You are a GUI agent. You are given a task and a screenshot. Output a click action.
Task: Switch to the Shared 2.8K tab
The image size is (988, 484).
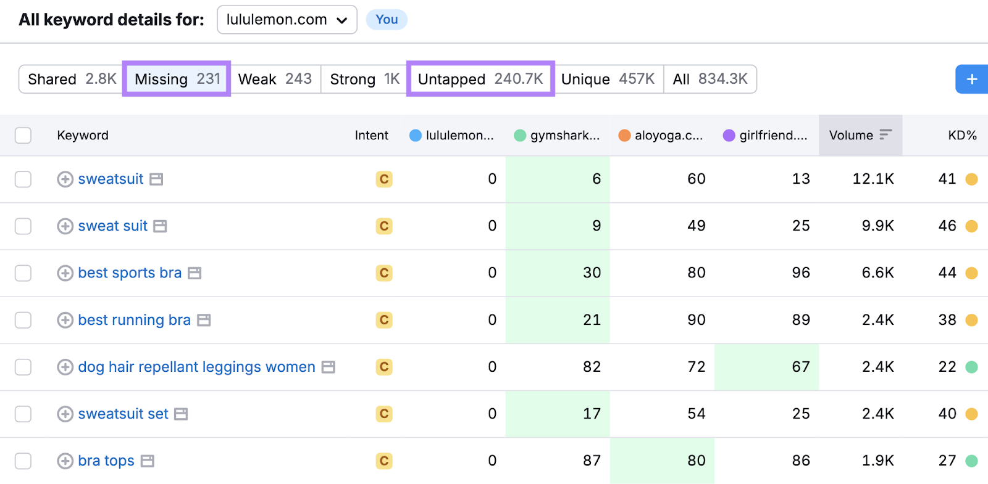pos(72,79)
